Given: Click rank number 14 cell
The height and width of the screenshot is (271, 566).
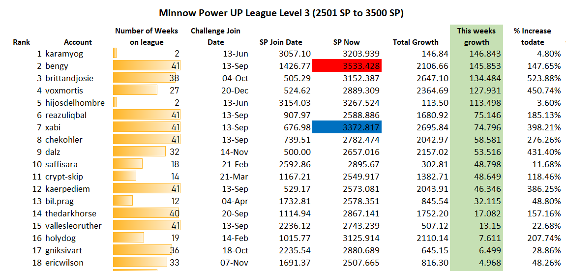Looking at the screenshot, I should (x=37, y=213).
